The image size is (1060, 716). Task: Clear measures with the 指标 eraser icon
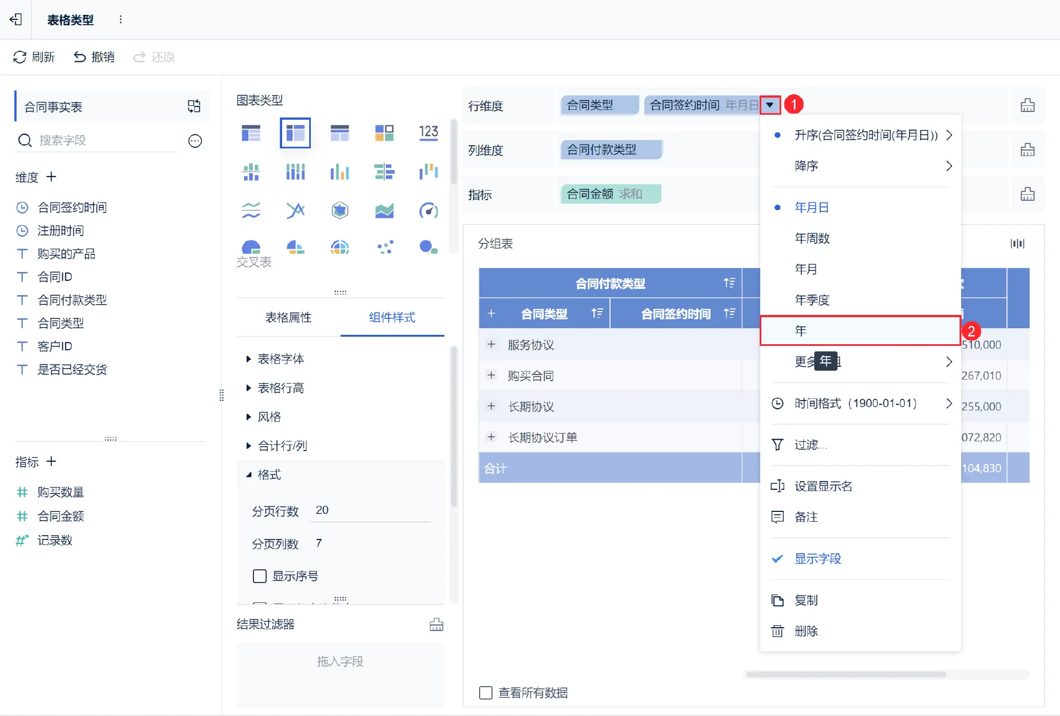1027,194
